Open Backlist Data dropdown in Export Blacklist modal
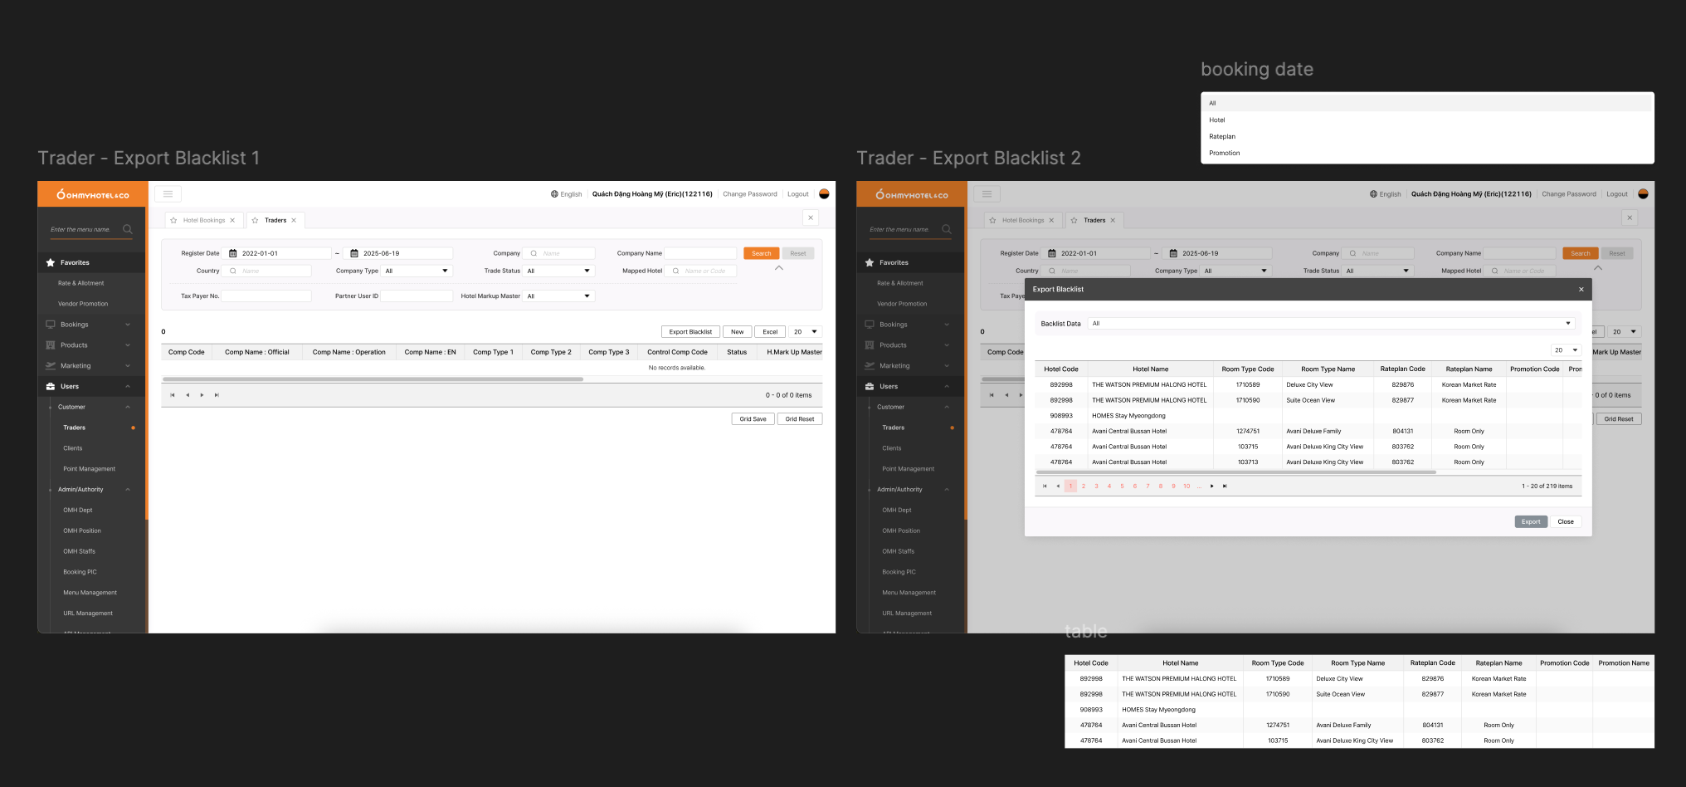 click(x=1331, y=324)
